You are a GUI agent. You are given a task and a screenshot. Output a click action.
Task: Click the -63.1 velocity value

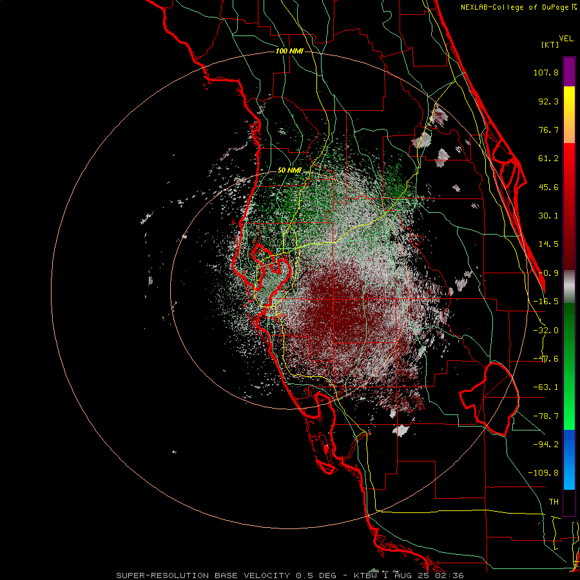(546, 387)
